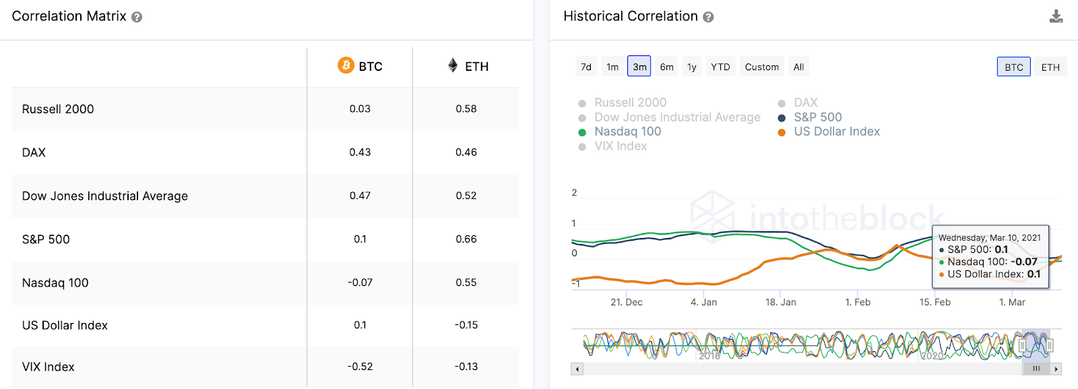
Task: Click the 21. Dec axis date label
Action: coord(627,302)
